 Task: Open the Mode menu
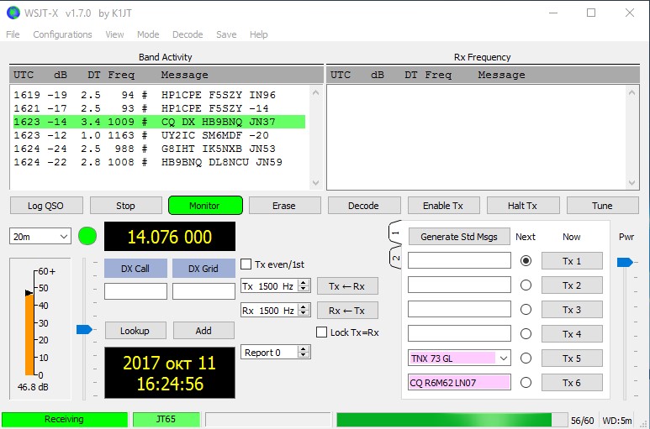point(148,34)
